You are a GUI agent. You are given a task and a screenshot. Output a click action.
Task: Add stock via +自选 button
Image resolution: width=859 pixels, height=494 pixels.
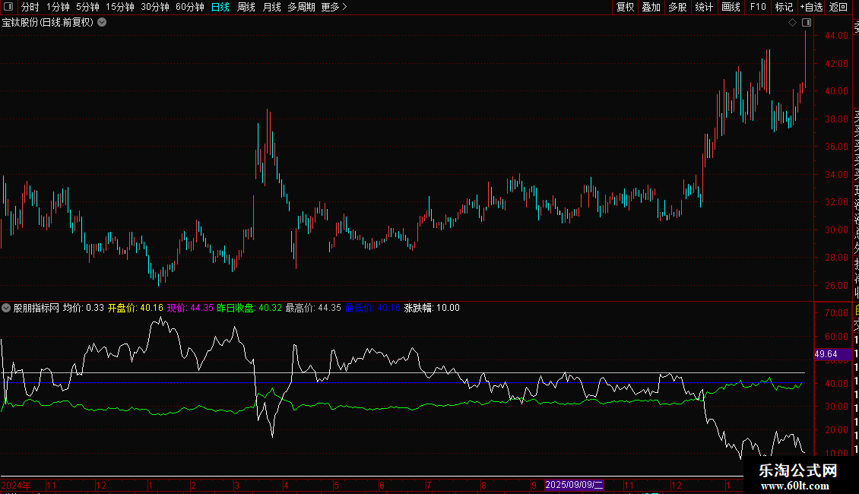[x=810, y=7]
